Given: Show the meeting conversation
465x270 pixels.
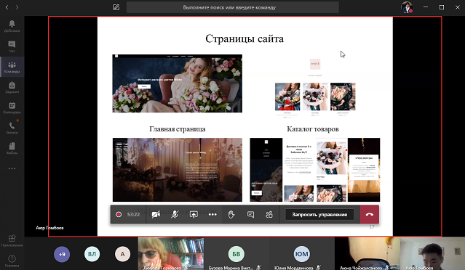Looking at the screenshot, I should pos(250,214).
